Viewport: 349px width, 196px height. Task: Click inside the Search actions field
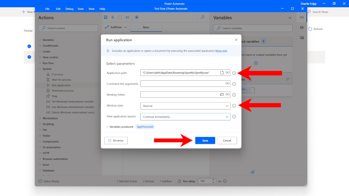pos(68,28)
